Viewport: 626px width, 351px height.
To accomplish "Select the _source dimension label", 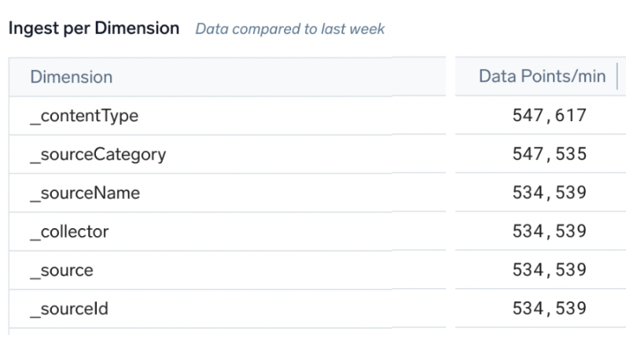I will (x=61, y=270).
